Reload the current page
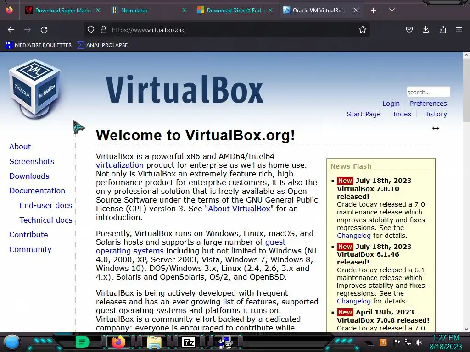 tap(44, 30)
